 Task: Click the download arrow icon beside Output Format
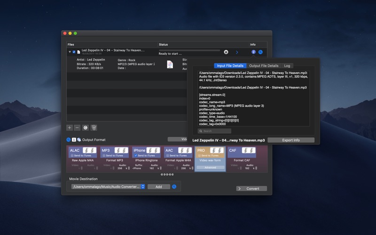(74, 140)
